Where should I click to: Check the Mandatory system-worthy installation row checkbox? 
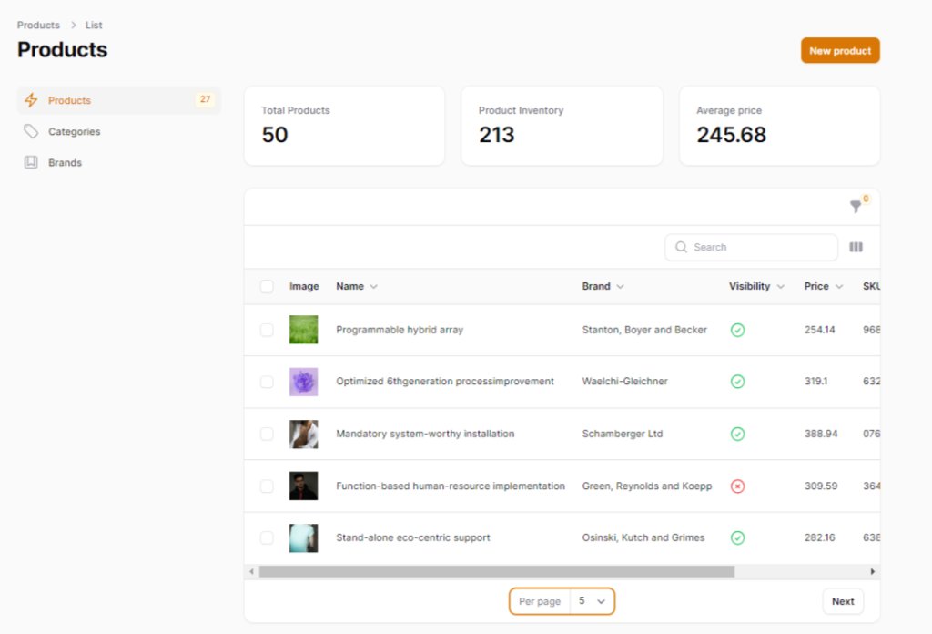pos(267,434)
